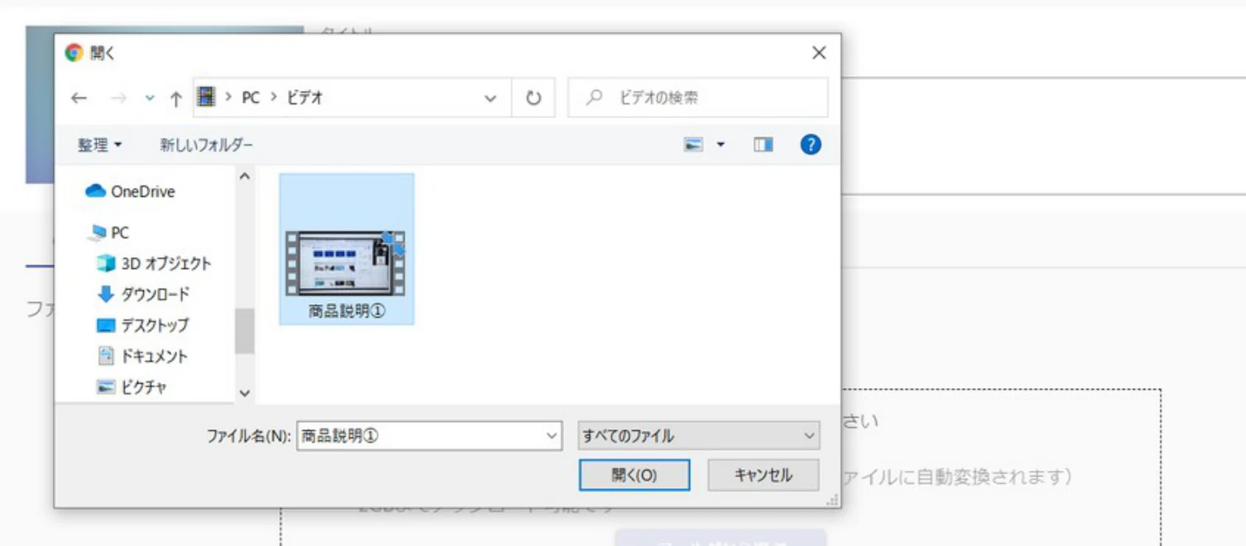Open the ダウンロード folder

[x=143, y=294]
